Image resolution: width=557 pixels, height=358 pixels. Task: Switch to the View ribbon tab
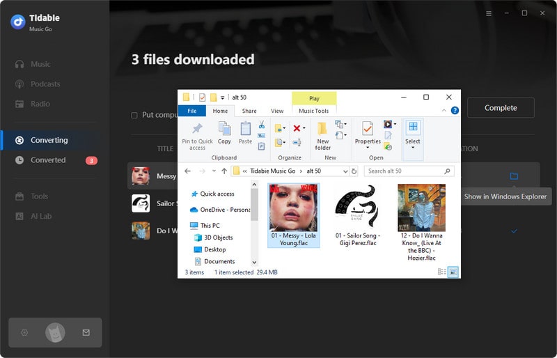[x=277, y=111]
